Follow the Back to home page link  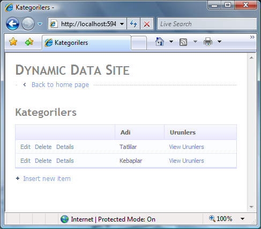60,85
